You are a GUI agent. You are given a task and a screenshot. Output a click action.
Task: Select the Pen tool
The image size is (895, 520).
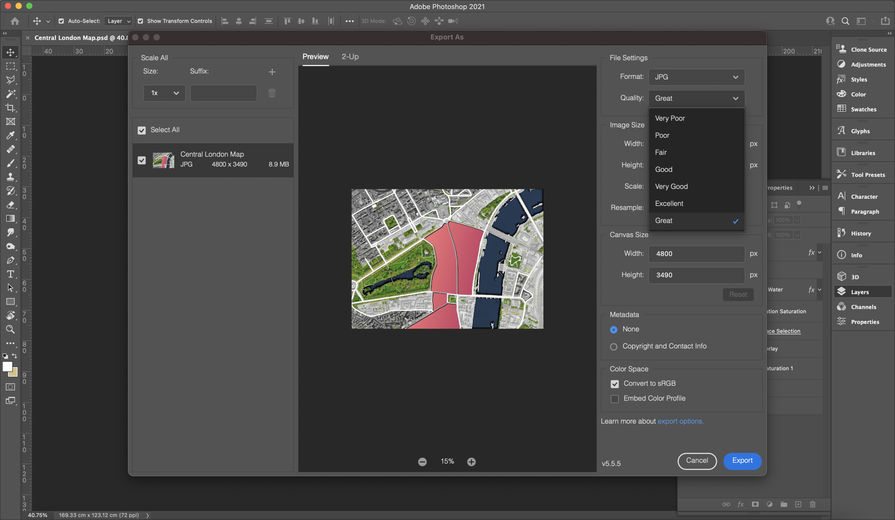click(10, 260)
